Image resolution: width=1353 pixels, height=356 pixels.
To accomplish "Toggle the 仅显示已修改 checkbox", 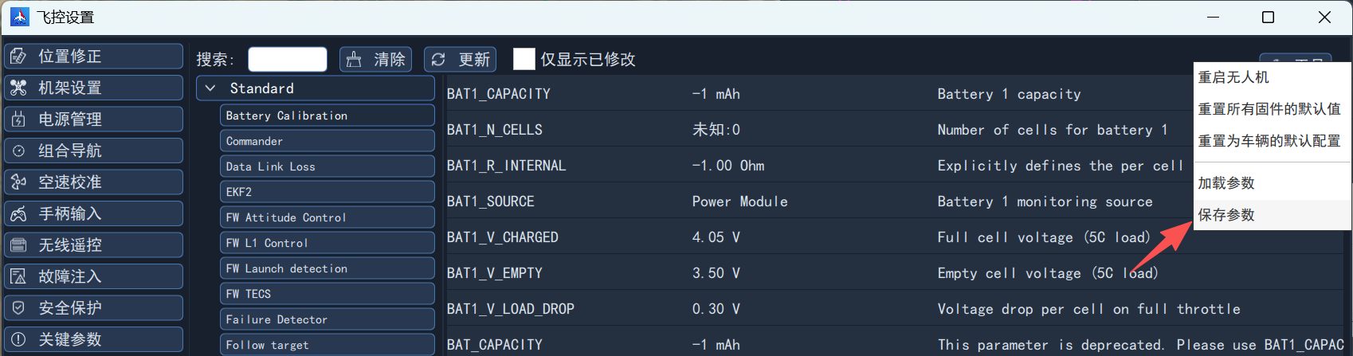I will [x=524, y=59].
